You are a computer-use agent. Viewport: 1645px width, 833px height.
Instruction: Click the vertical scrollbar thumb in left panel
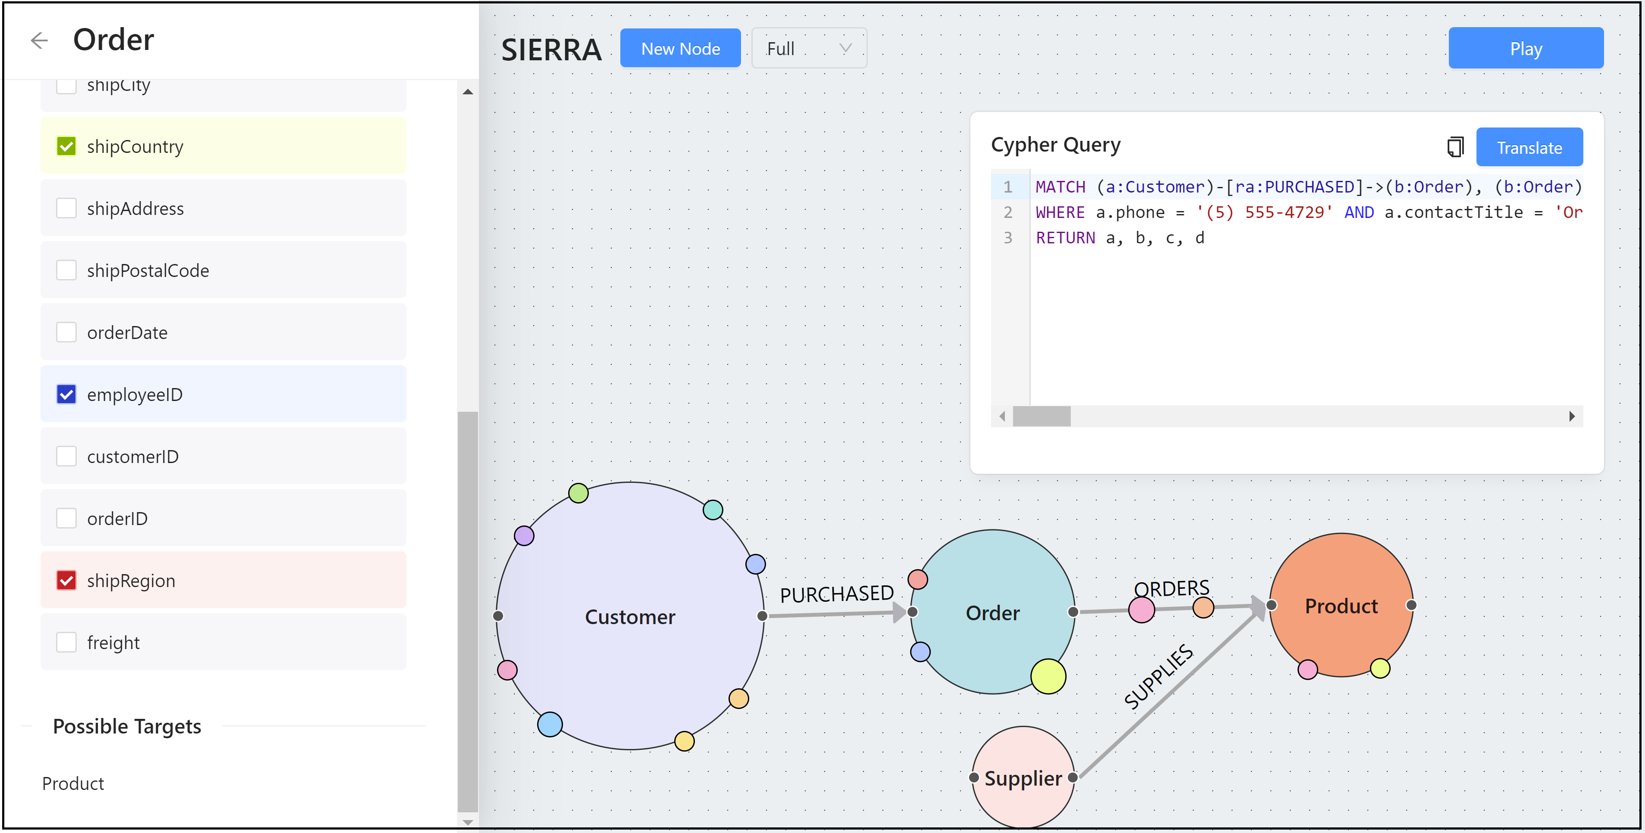467,612
